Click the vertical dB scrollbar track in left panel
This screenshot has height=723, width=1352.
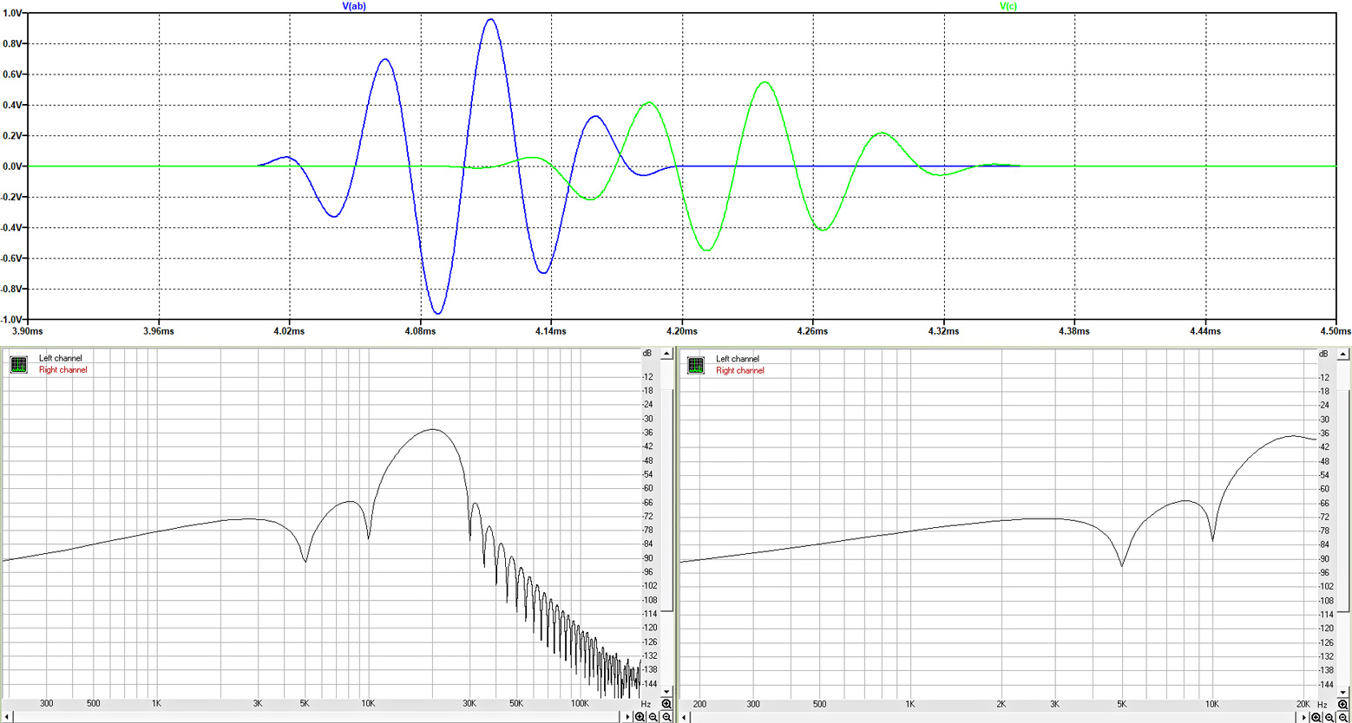[666, 523]
